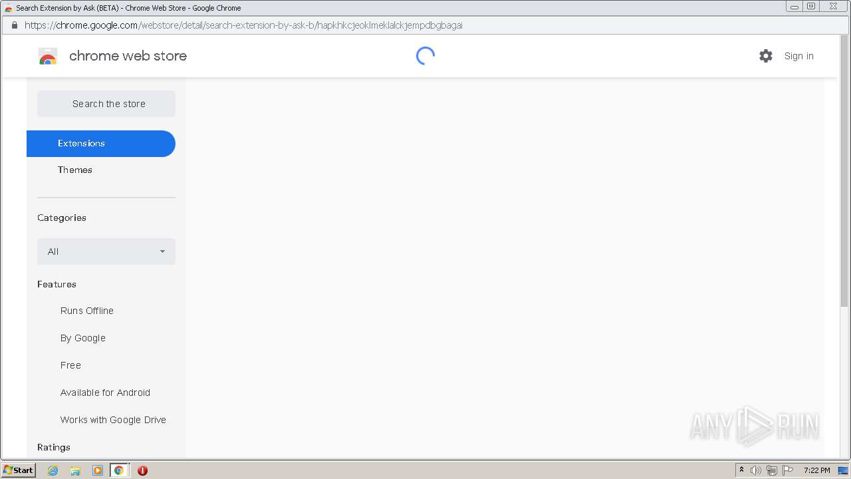Click the network tray icon
Viewport: 851px width, 479px height.
[772, 470]
